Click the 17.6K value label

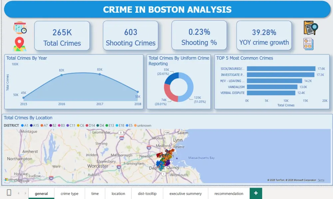[321, 69]
